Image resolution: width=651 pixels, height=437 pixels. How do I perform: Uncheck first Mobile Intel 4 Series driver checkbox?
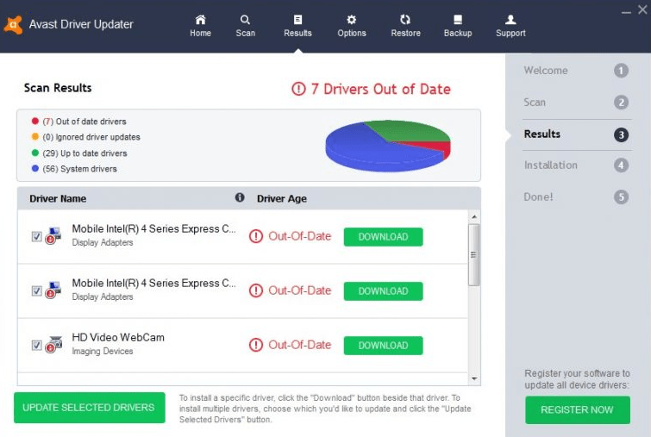pos(36,236)
